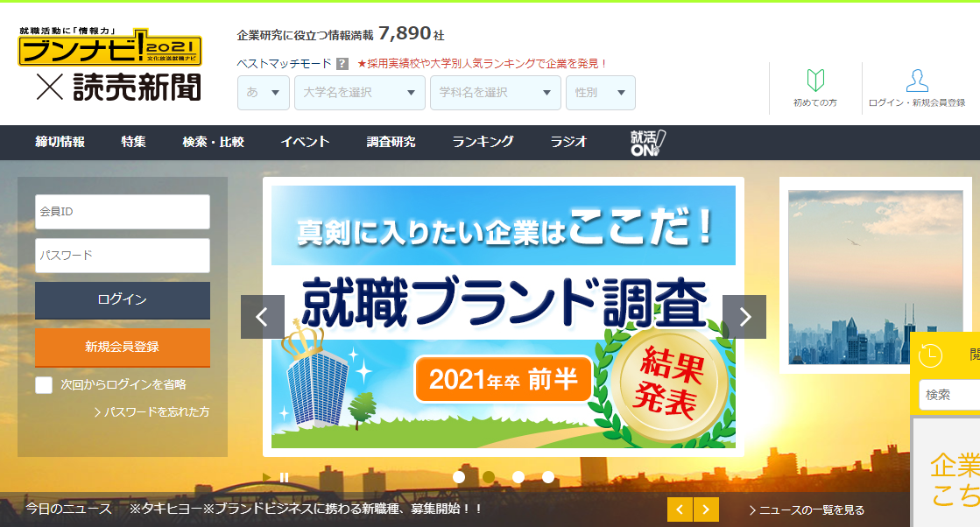This screenshot has height=527, width=980.
Task: Click the 7,890 社 company count text
Action: (x=412, y=34)
